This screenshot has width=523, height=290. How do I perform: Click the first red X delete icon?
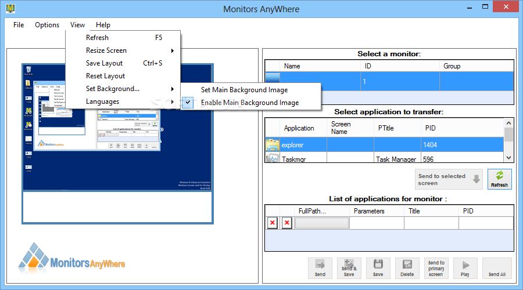(x=273, y=223)
